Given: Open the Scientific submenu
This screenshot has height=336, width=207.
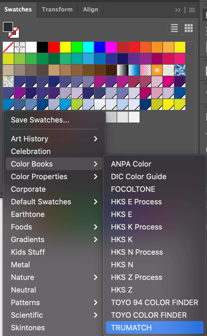Looking at the screenshot, I should (x=55, y=315).
